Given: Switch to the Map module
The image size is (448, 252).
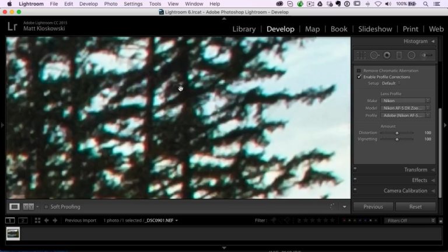Looking at the screenshot, I should pos(312,29).
